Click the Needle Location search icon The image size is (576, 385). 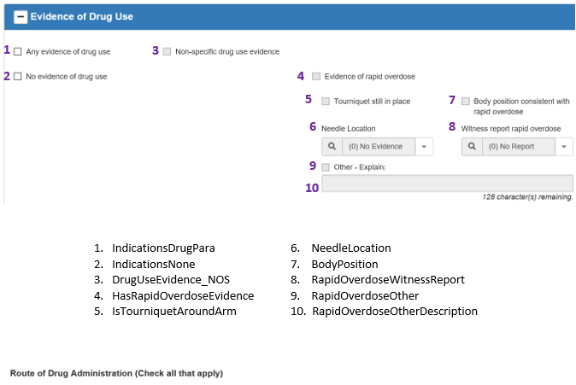(331, 147)
